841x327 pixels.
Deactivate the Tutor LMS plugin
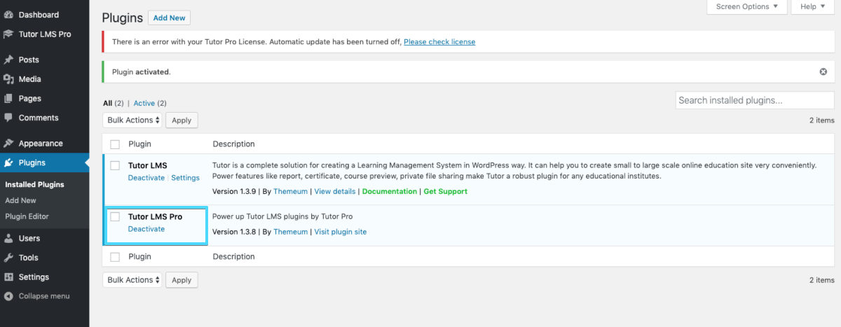146,178
